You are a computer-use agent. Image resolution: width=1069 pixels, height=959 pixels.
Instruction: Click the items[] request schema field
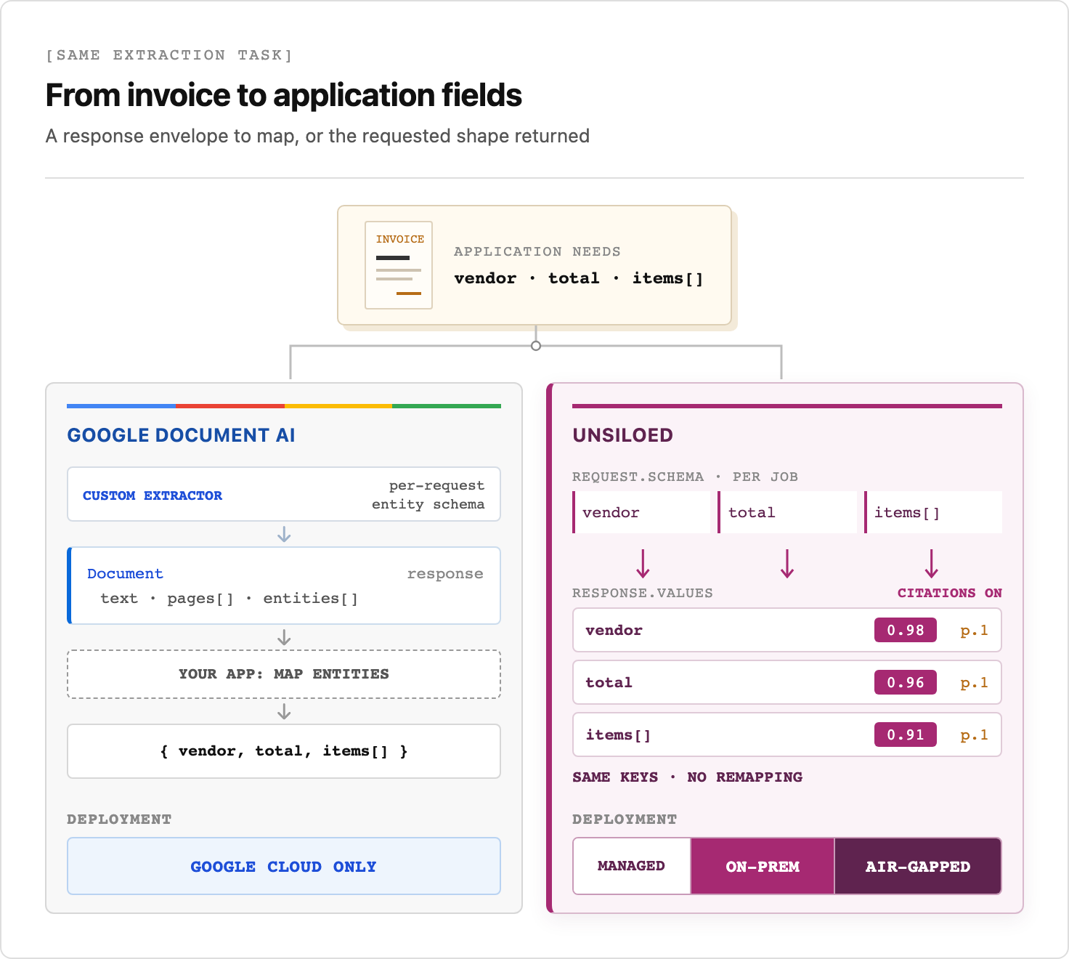pos(933,512)
